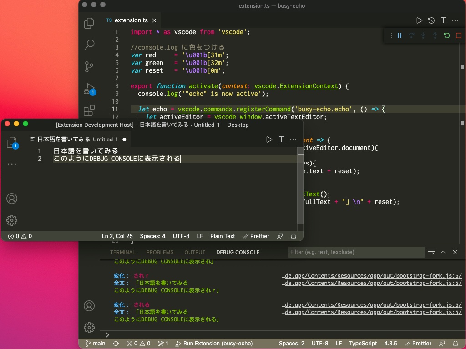Viewport: 466px width, 349px height.
Task: Click debug tools indicator in status bar
Action: coord(163,344)
